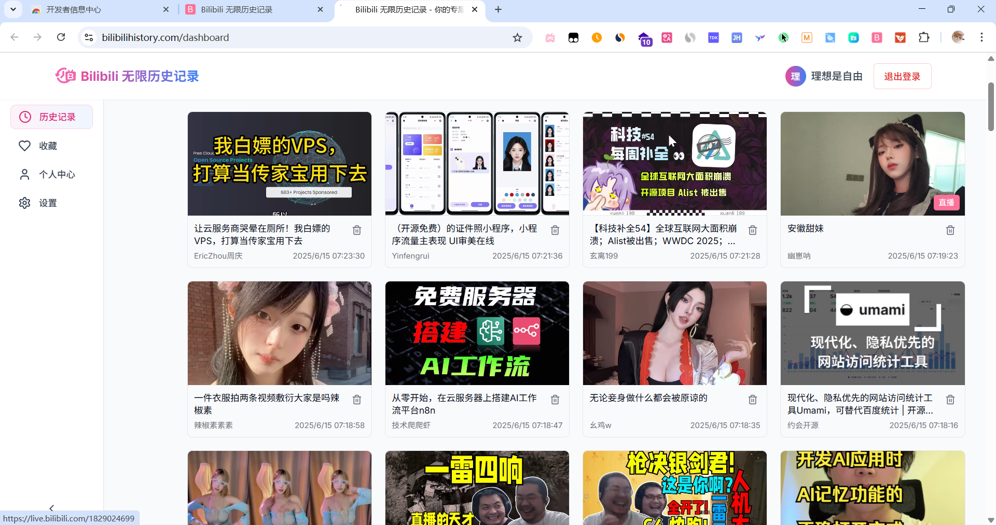Click title 从零开始，在云服务器上搭建AI工作流

pyautogui.click(x=464, y=404)
